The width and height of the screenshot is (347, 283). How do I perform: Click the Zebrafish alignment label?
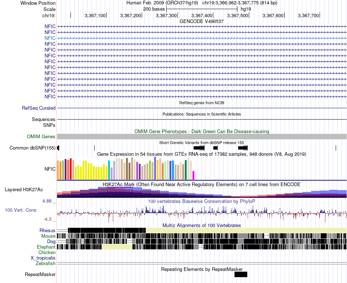pyautogui.click(x=46, y=264)
